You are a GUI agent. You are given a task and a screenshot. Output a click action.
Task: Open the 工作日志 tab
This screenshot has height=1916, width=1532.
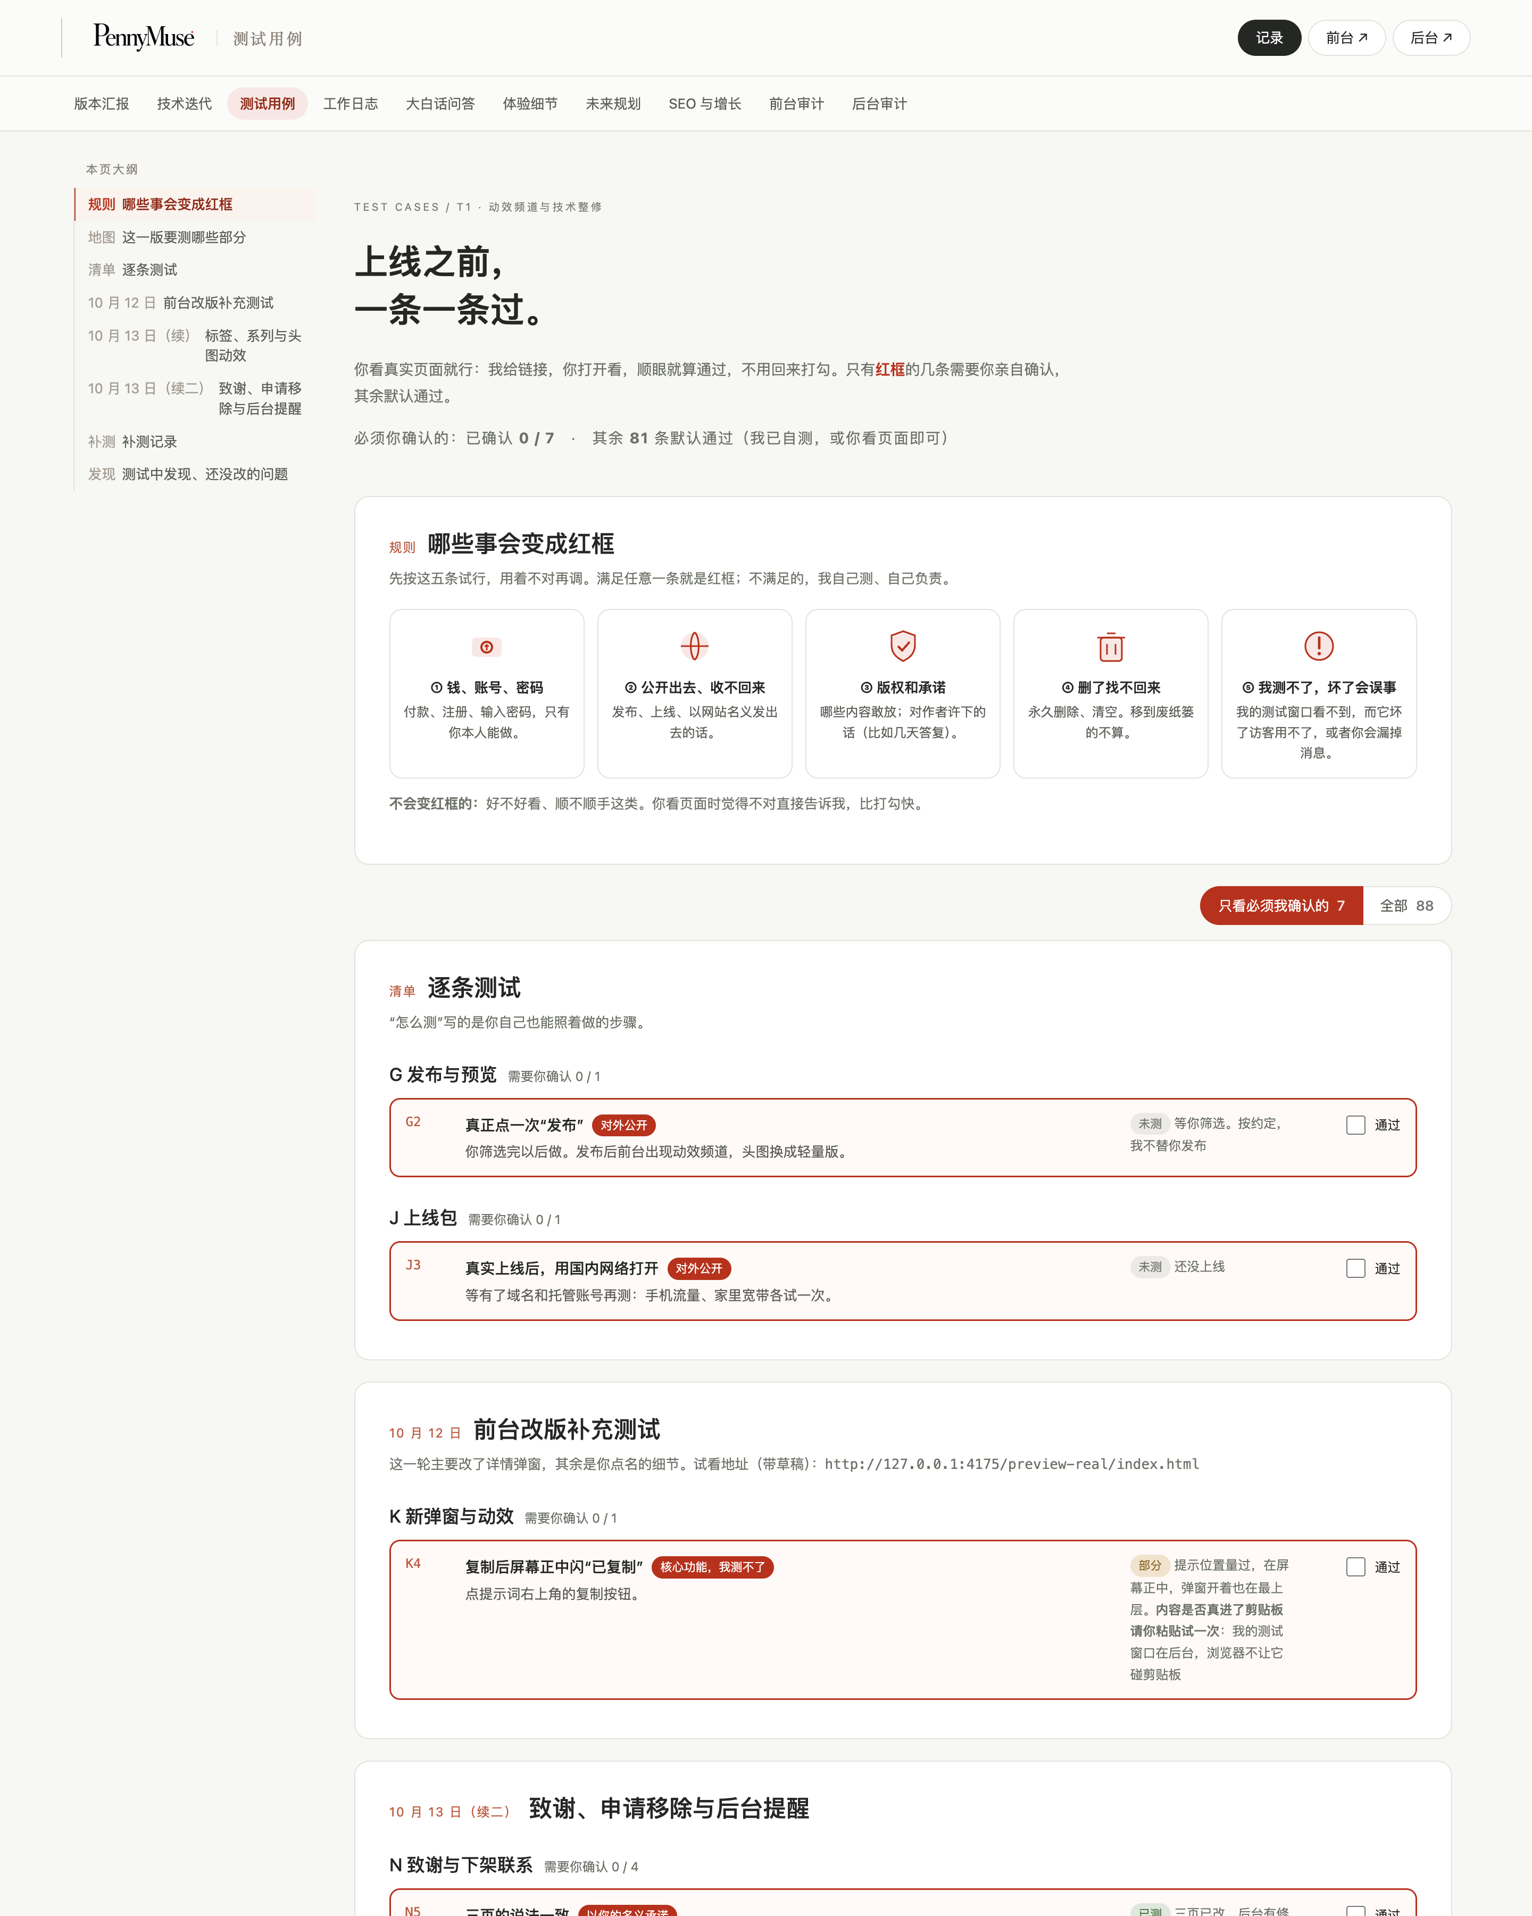click(x=351, y=104)
